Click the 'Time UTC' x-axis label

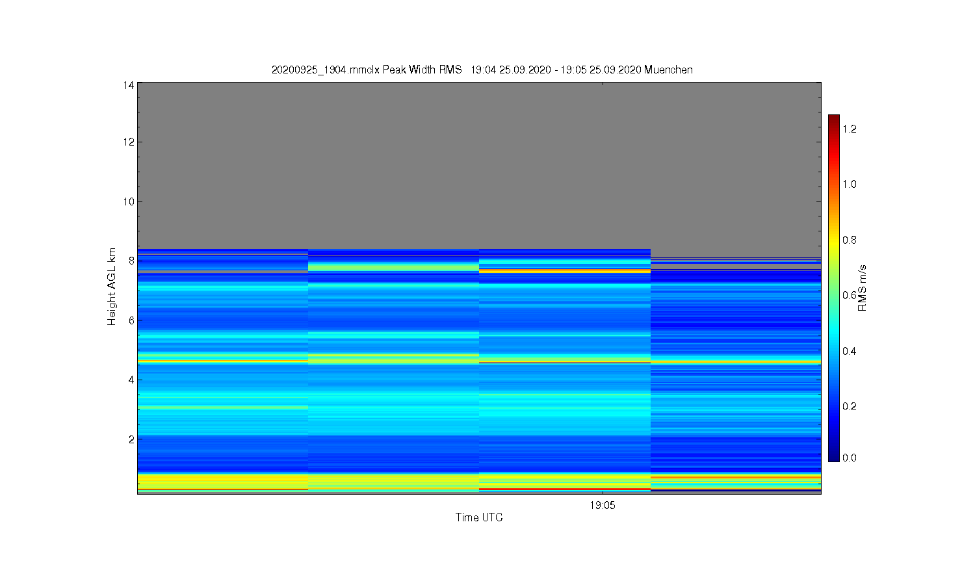[479, 517]
